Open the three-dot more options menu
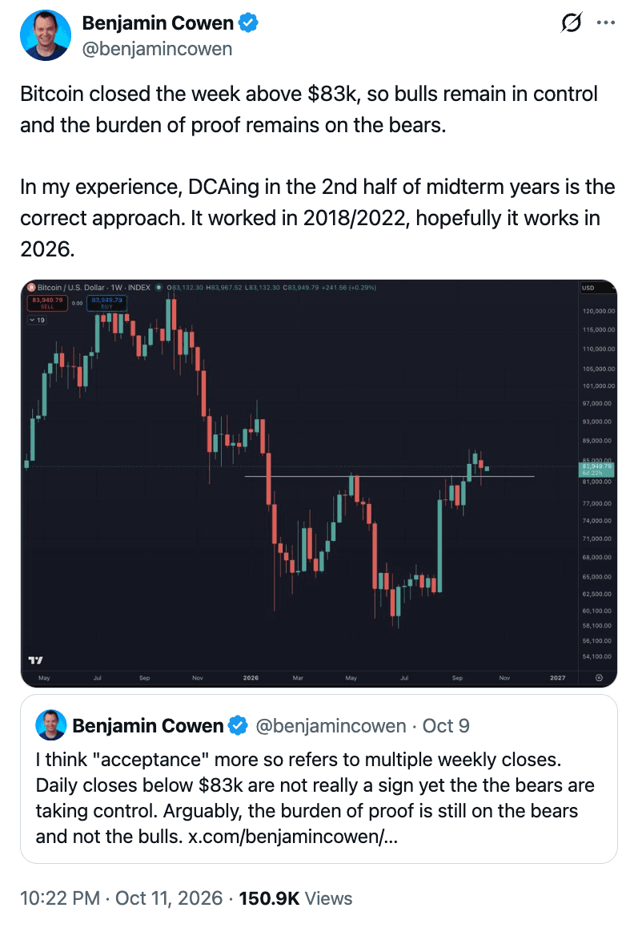Screen dimensions: 634x928 tap(606, 22)
